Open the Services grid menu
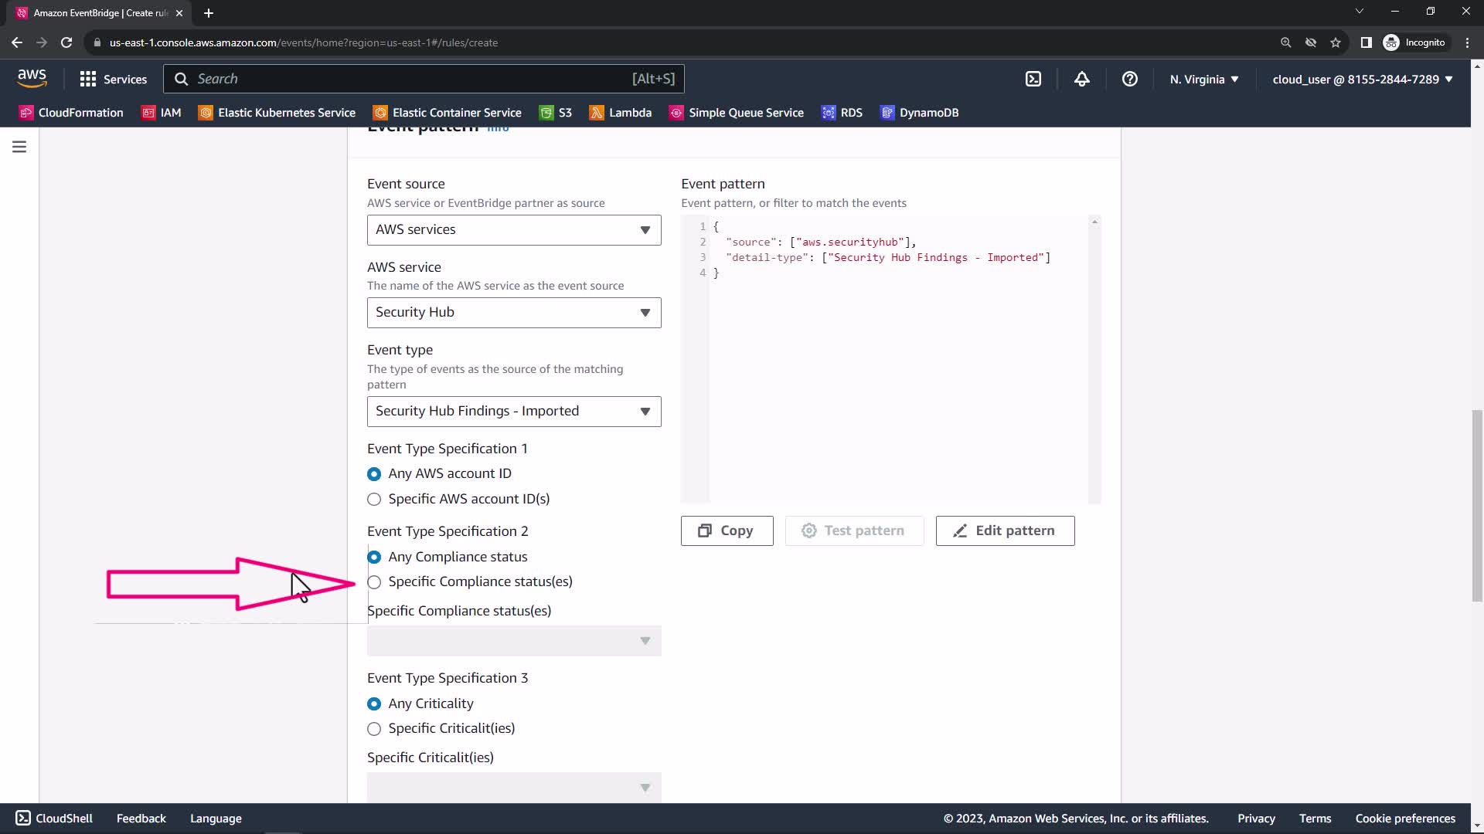Viewport: 1484px width, 834px height. click(x=113, y=79)
